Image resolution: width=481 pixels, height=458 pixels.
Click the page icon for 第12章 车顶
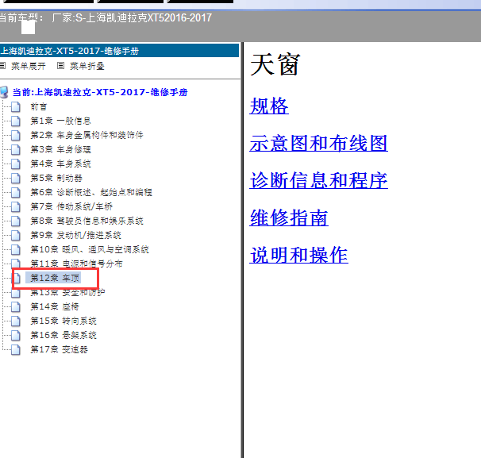17,279
